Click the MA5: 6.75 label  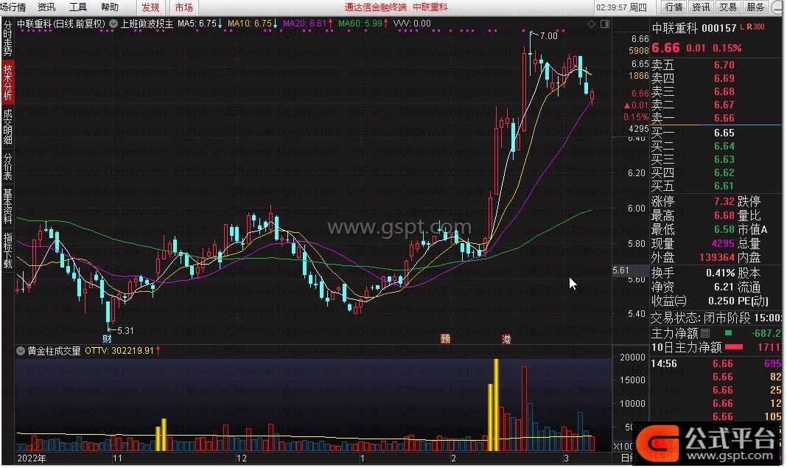[199, 24]
